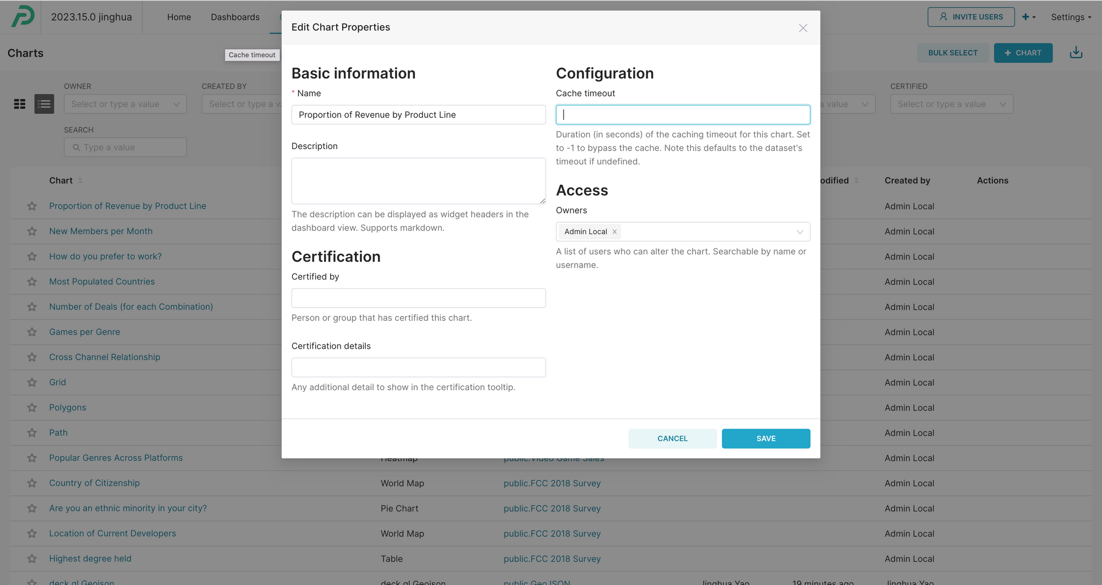1102x585 pixels.
Task: Favorite the Games per Genre chart
Action: coord(31,332)
